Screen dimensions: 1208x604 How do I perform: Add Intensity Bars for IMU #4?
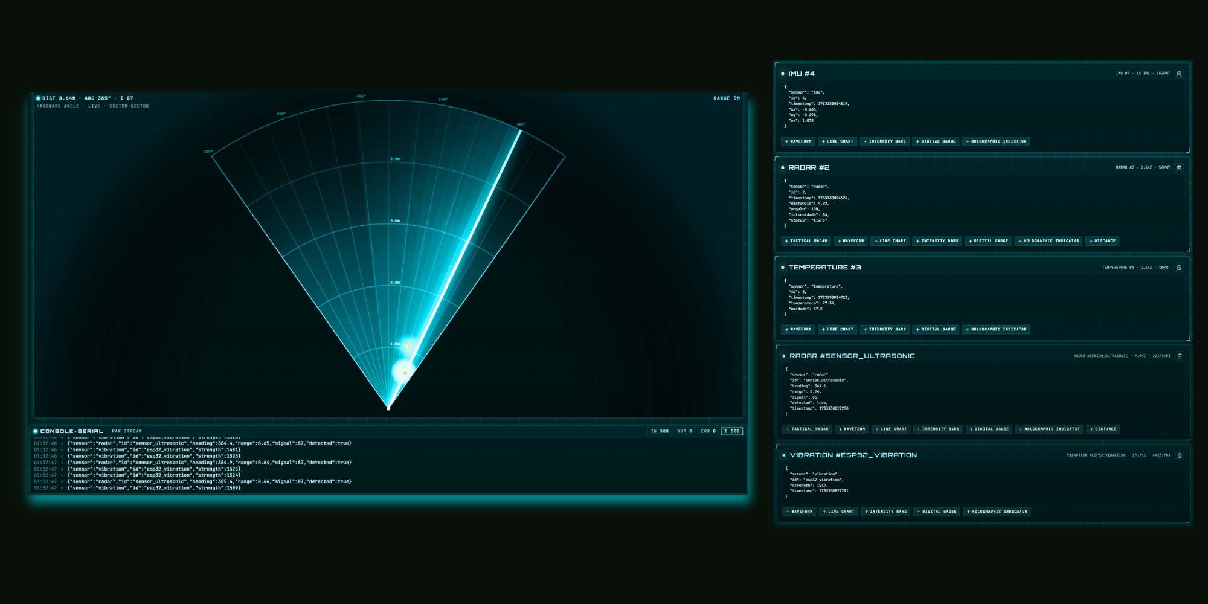pyautogui.click(x=885, y=141)
